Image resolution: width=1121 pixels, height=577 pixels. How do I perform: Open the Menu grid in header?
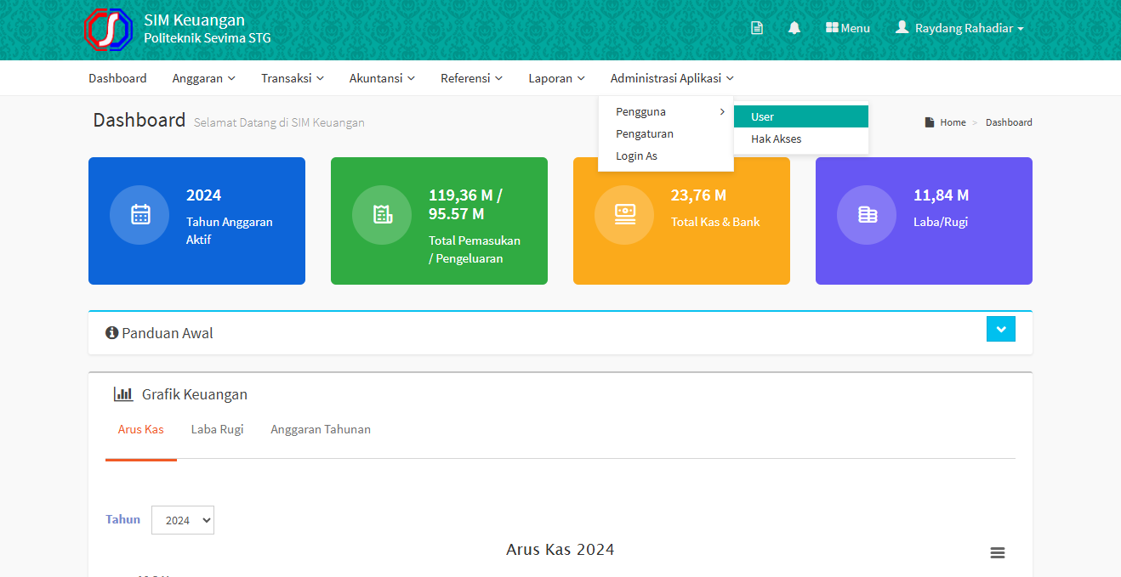click(x=848, y=28)
